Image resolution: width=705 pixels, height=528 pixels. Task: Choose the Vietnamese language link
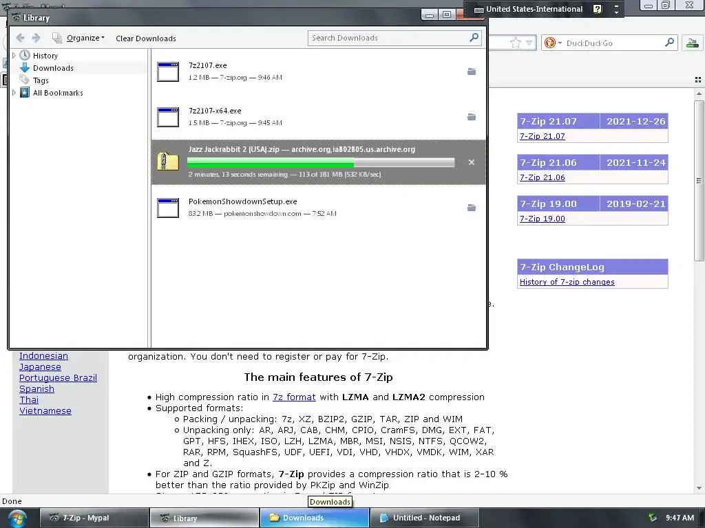[45, 411]
